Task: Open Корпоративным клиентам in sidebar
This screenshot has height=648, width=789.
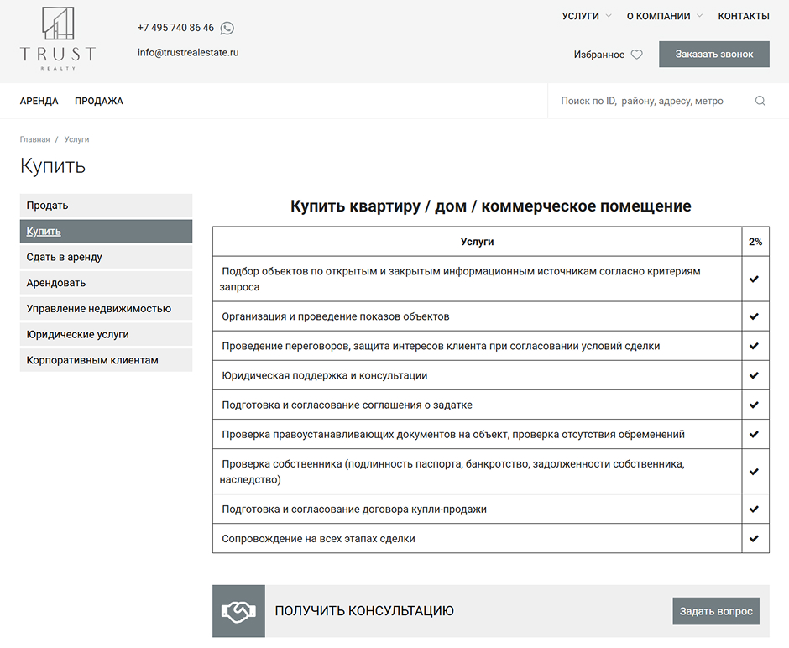Action: (106, 360)
